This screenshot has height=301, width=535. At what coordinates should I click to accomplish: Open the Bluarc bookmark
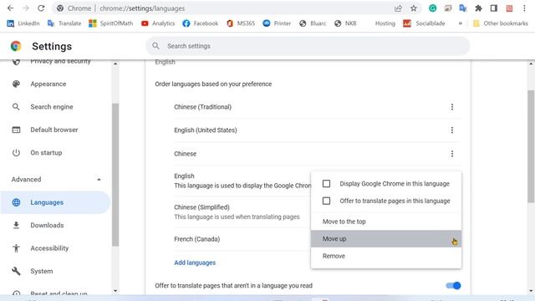coord(313,23)
